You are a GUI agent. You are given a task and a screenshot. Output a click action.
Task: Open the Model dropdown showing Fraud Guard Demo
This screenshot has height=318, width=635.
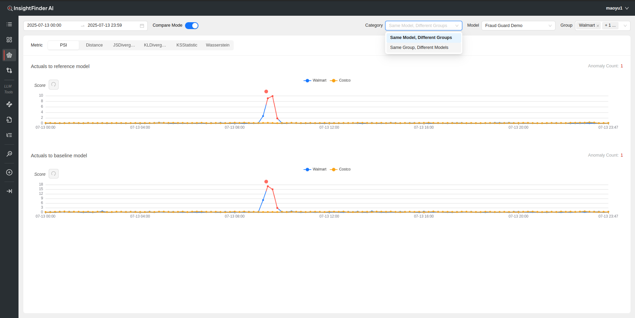tap(518, 26)
